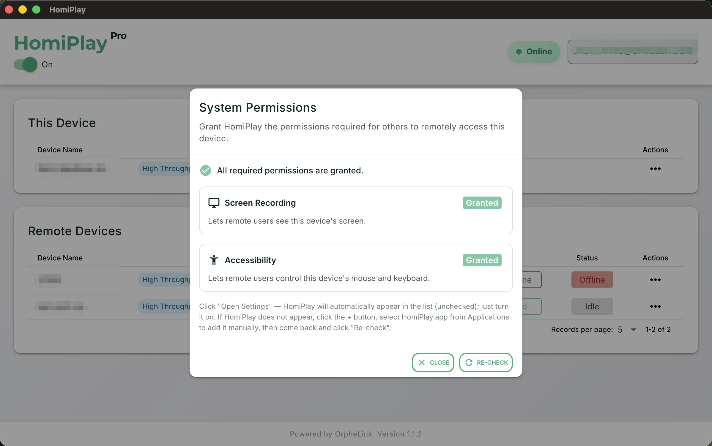Click the 'Records per page:' label

(x=582, y=330)
